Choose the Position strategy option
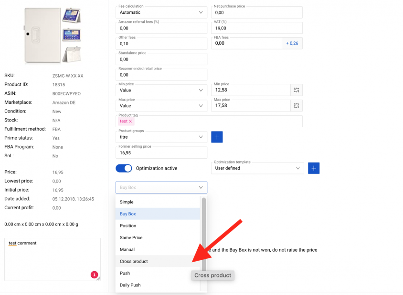Screen dimensions: 403x295 point(158,226)
